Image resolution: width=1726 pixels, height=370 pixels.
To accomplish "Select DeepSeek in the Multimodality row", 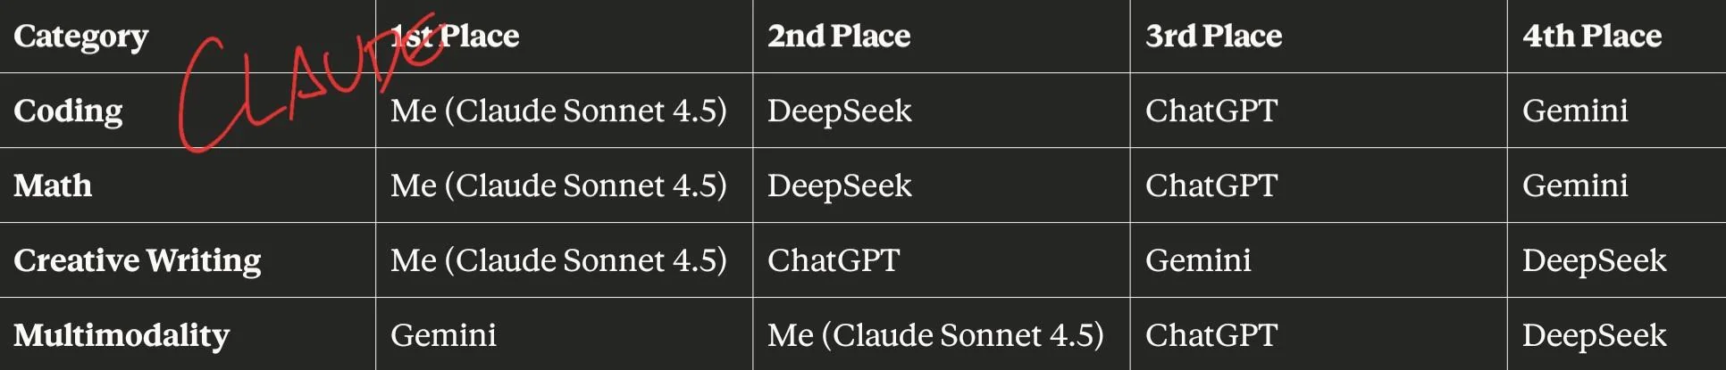I will pyautogui.click(x=1595, y=335).
